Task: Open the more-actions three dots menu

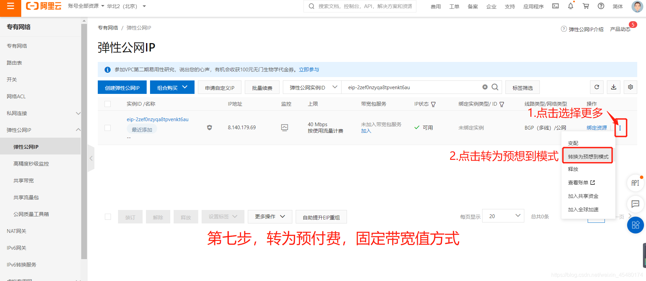Action: tap(620, 128)
